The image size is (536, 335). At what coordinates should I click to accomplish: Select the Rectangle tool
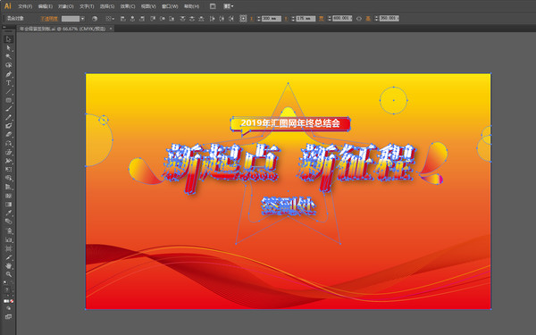(x=9, y=100)
